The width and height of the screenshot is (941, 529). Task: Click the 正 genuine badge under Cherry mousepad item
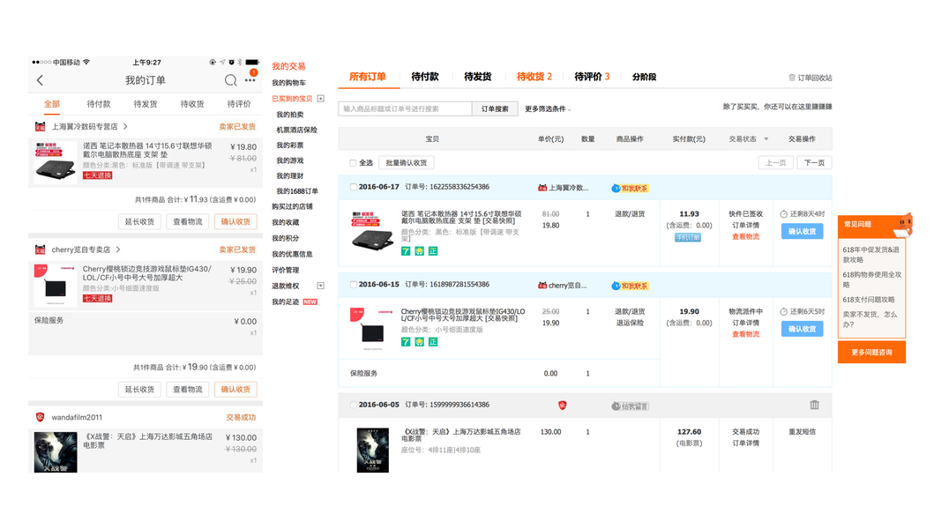pyautogui.click(x=433, y=342)
